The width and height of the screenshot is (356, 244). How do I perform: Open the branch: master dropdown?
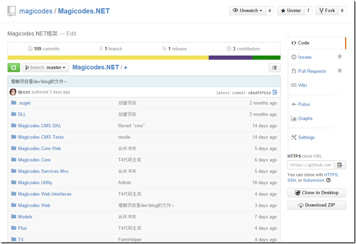tap(45, 67)
